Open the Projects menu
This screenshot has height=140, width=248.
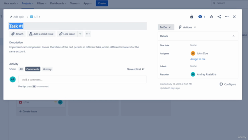(28, 3)
